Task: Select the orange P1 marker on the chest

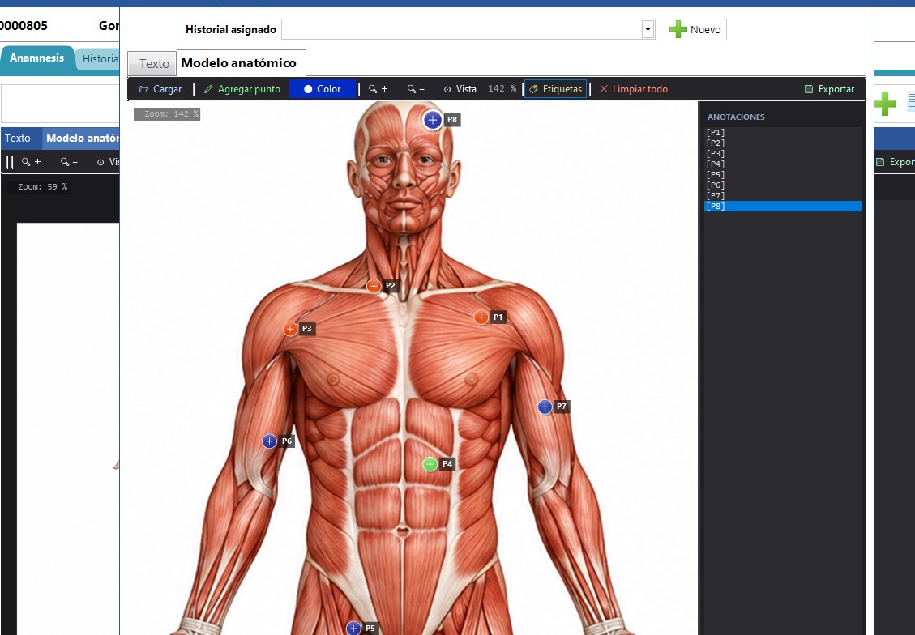Action: pos(481,317)
